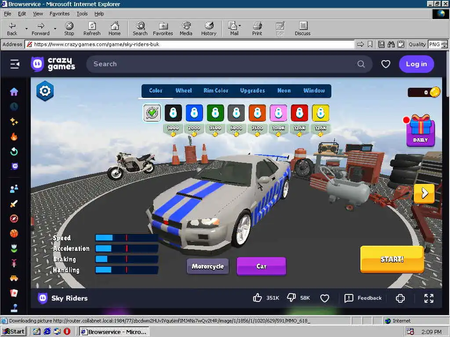Pick the locked black color swatch
450x337 pixels.
(173, 113)
